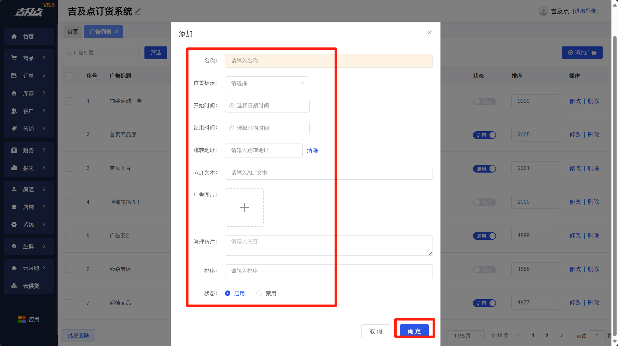
Task: Toggle the status switch for 首页商品部 row
Action: point(484,135)
